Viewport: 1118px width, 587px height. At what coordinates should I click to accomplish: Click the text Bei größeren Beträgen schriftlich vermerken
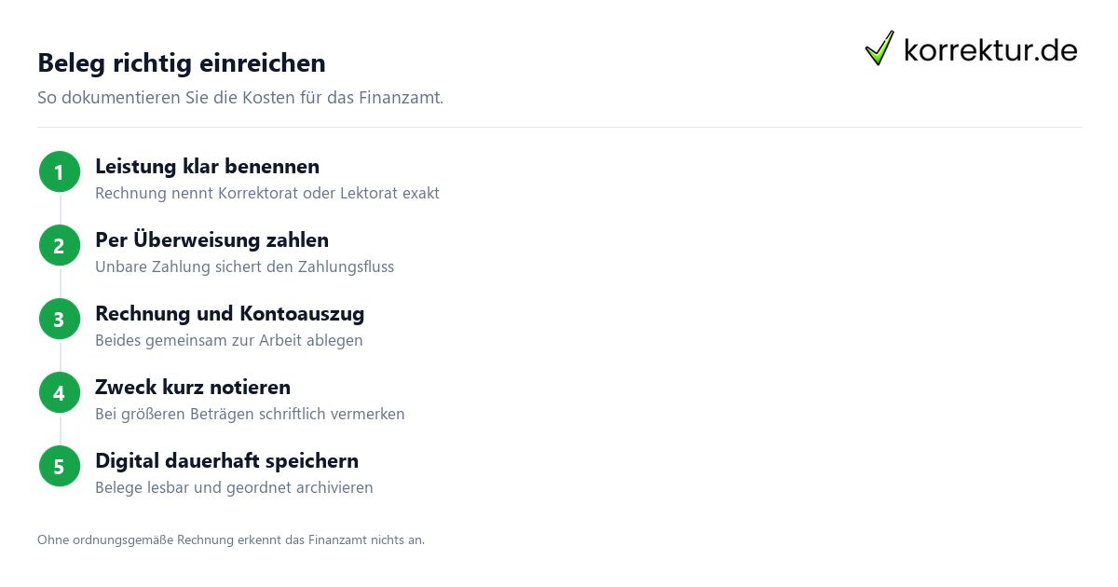[x=250, y=415]
